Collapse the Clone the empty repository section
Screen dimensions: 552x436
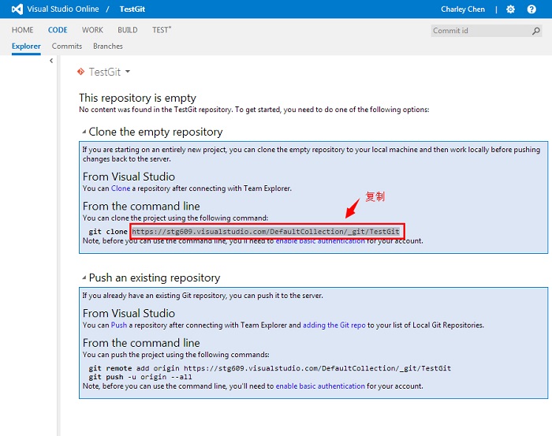[x=84, y=132]
